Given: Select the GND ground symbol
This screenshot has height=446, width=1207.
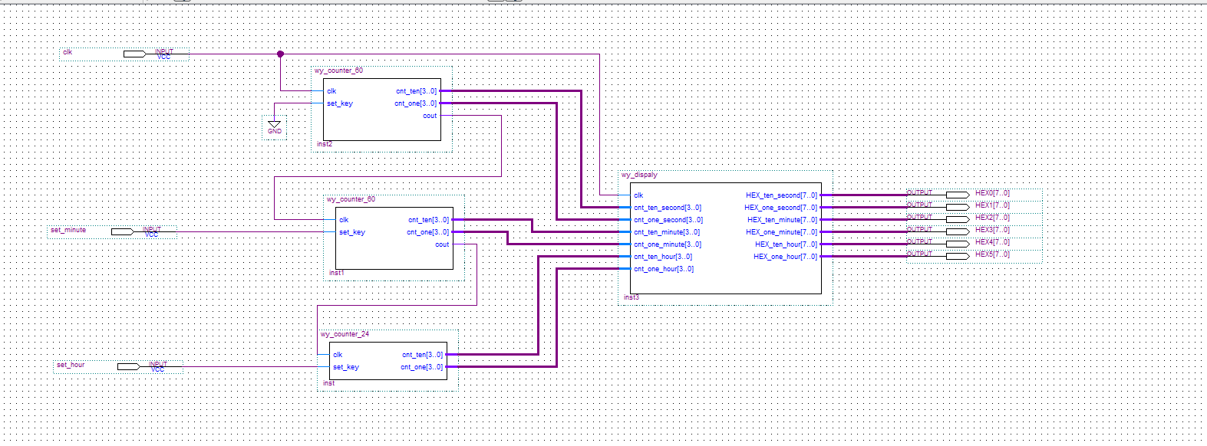Looking at the screenshot, I should pos(274,127).
